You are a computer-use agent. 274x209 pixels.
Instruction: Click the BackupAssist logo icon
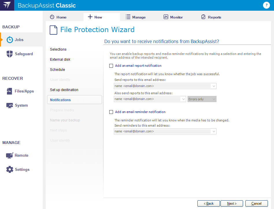tap(7, 5)
